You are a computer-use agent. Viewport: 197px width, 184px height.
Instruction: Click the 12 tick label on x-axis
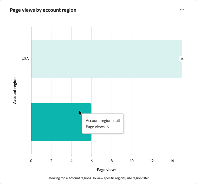(152, 161)
